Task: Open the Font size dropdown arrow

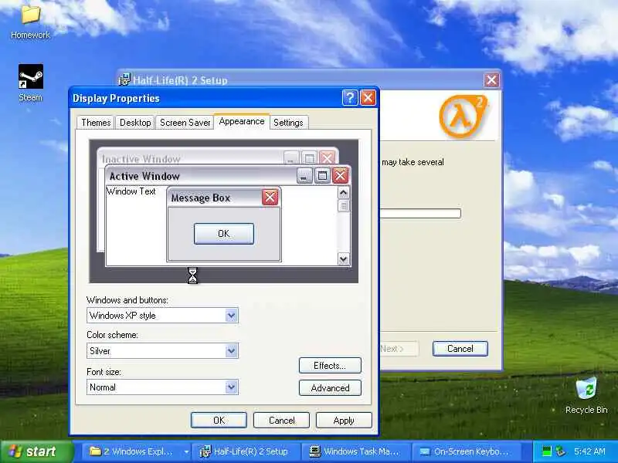Action: click(x=231, y=387)
